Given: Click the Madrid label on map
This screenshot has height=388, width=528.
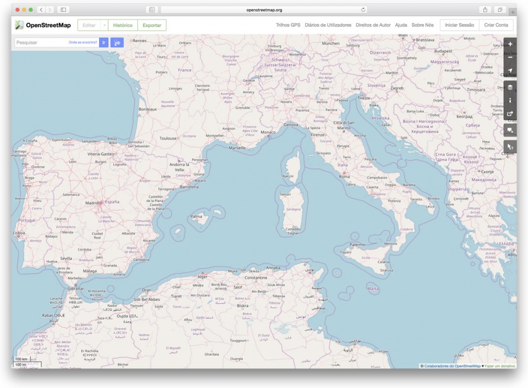Looking at the screenshot, I should point(92,203).
